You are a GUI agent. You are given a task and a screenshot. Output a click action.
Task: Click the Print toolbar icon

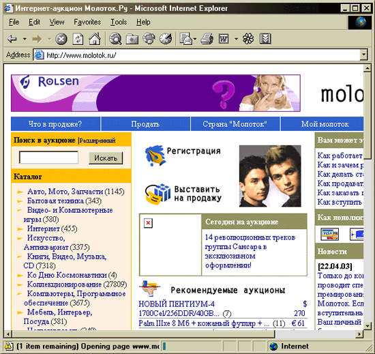(207, 39)
